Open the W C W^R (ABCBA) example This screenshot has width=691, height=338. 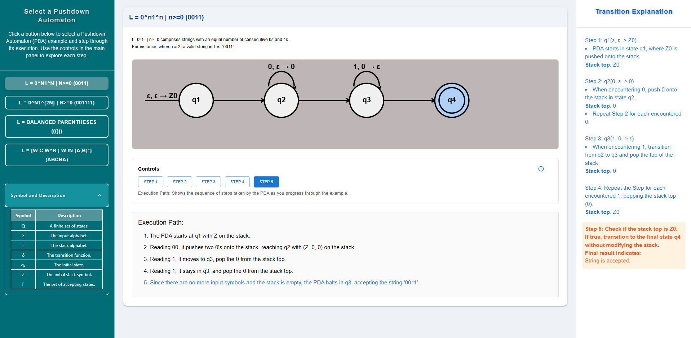point(57,155)
